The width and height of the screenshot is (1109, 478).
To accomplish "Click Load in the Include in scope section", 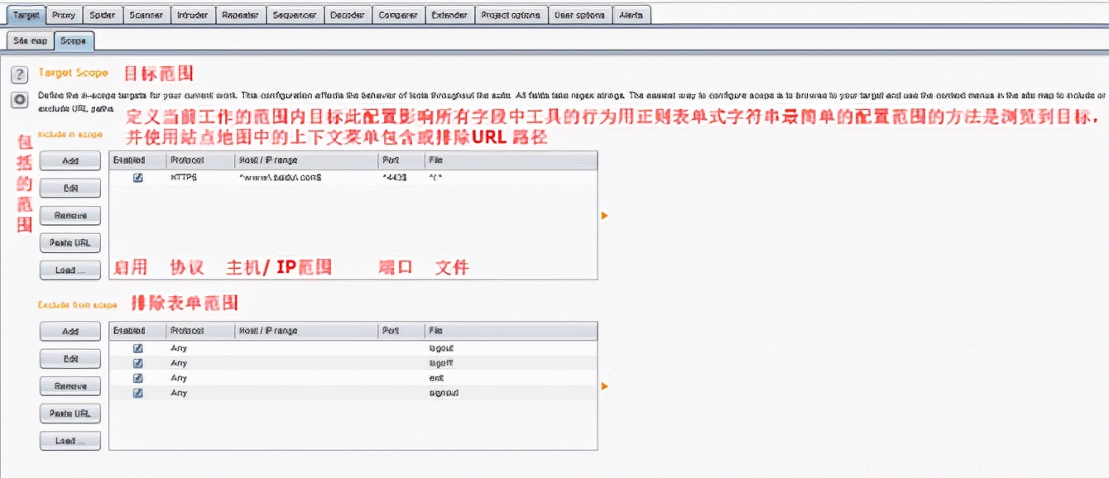I will (x=70, y=270).
